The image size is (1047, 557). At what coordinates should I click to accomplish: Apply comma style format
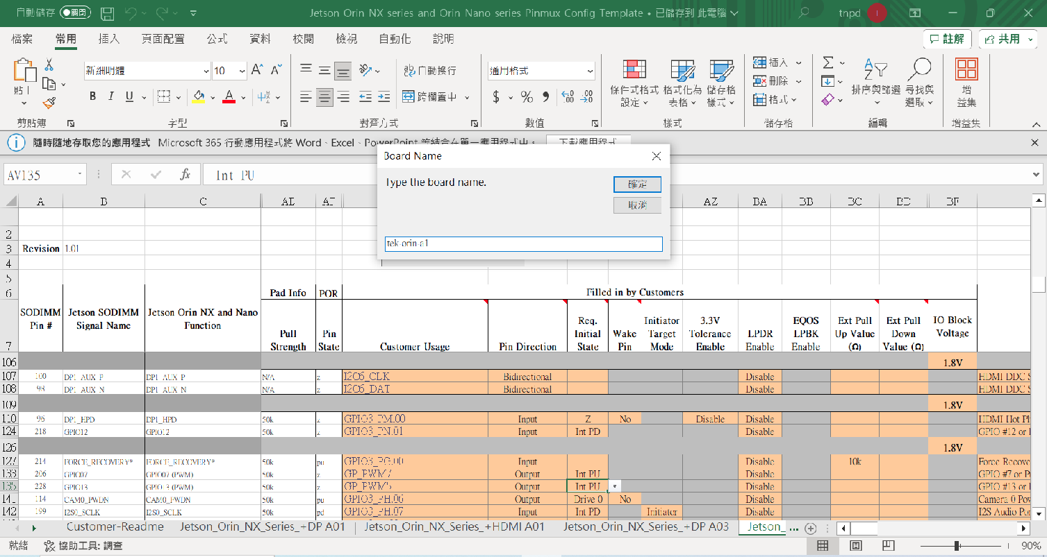(545, 96)
